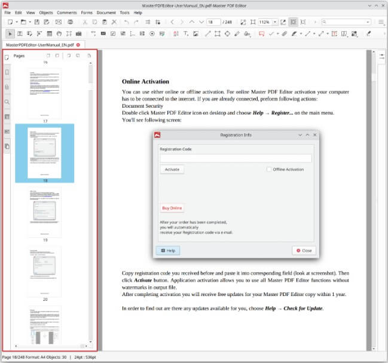Screen dimensions: 388x363
Task: Select the arrow Select tool
Action: tap(10, 33)
